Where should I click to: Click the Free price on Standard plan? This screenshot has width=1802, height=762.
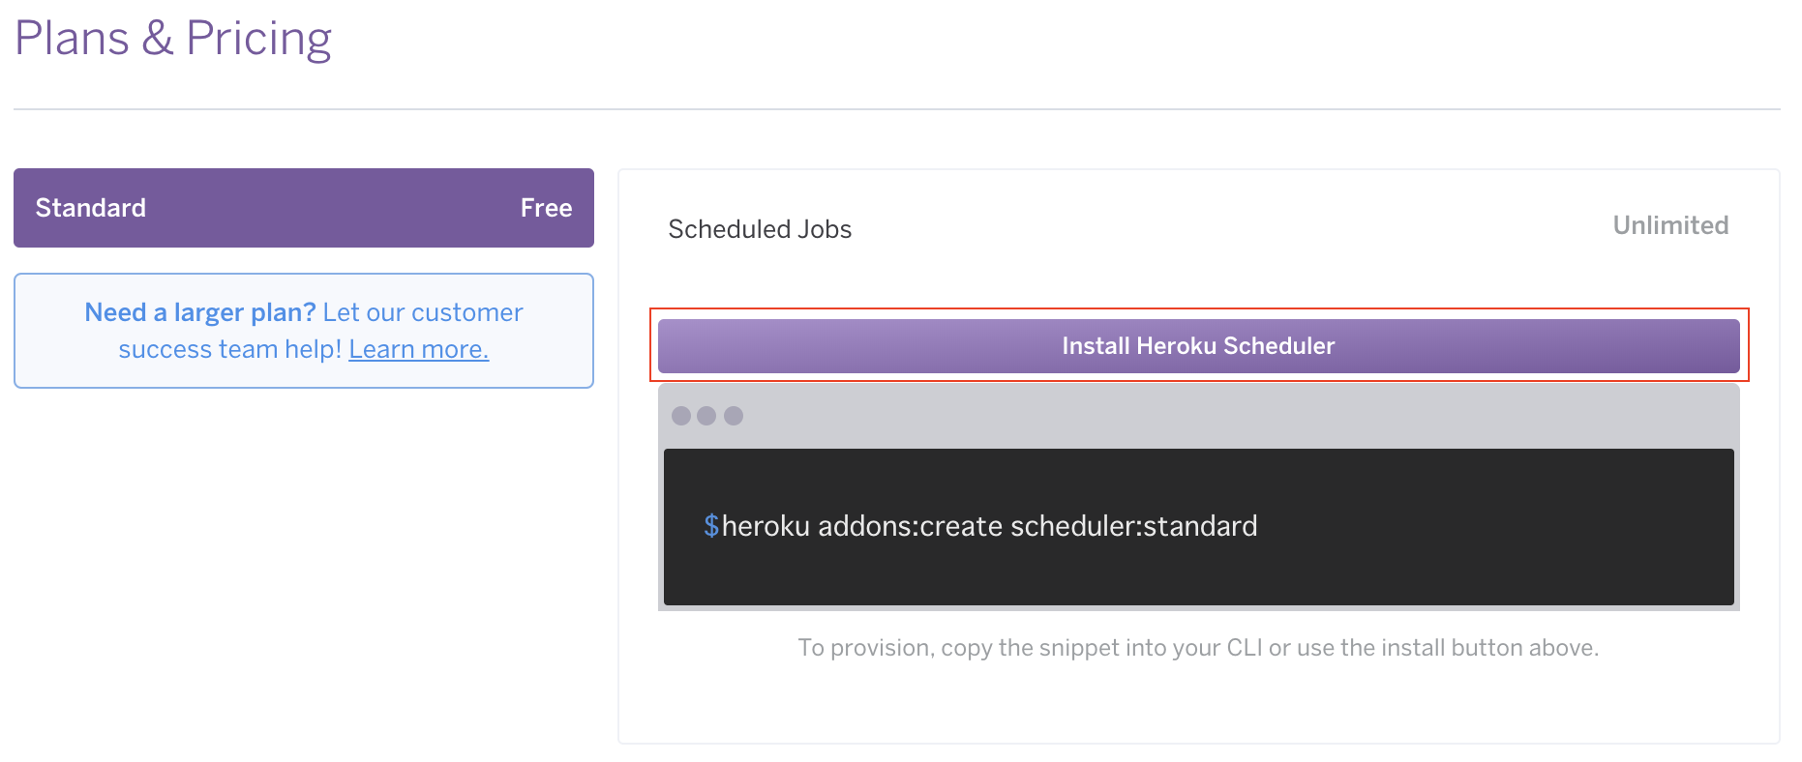(546, 208)
